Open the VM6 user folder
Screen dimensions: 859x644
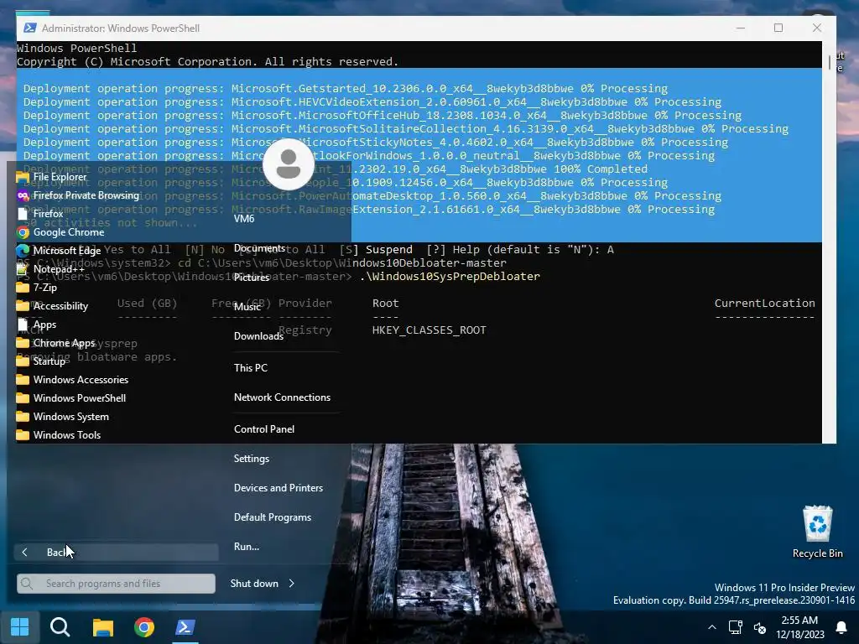244,219
